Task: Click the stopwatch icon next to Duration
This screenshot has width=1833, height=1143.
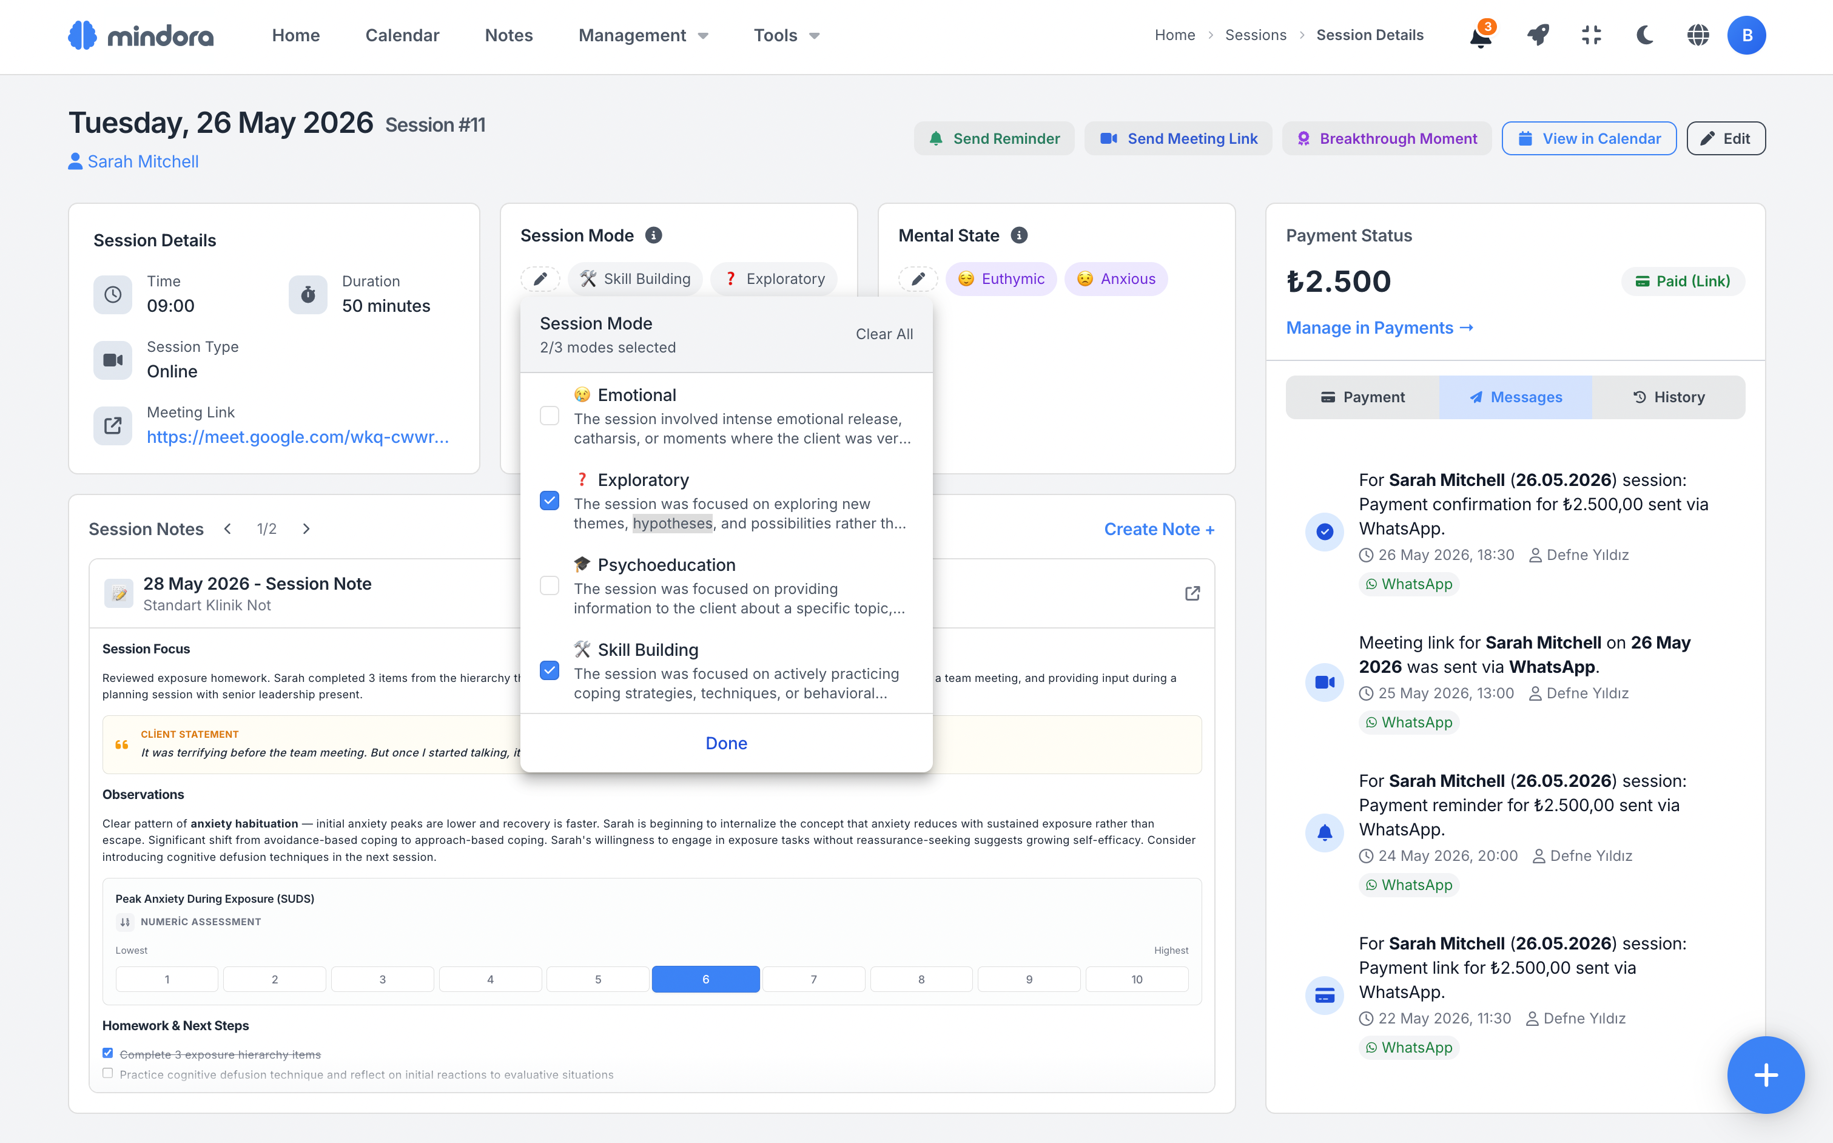Action: pos(308,295)
